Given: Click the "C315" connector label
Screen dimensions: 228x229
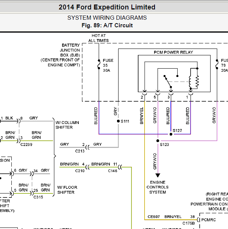Looking at the screenshot, I should point(38,197).
